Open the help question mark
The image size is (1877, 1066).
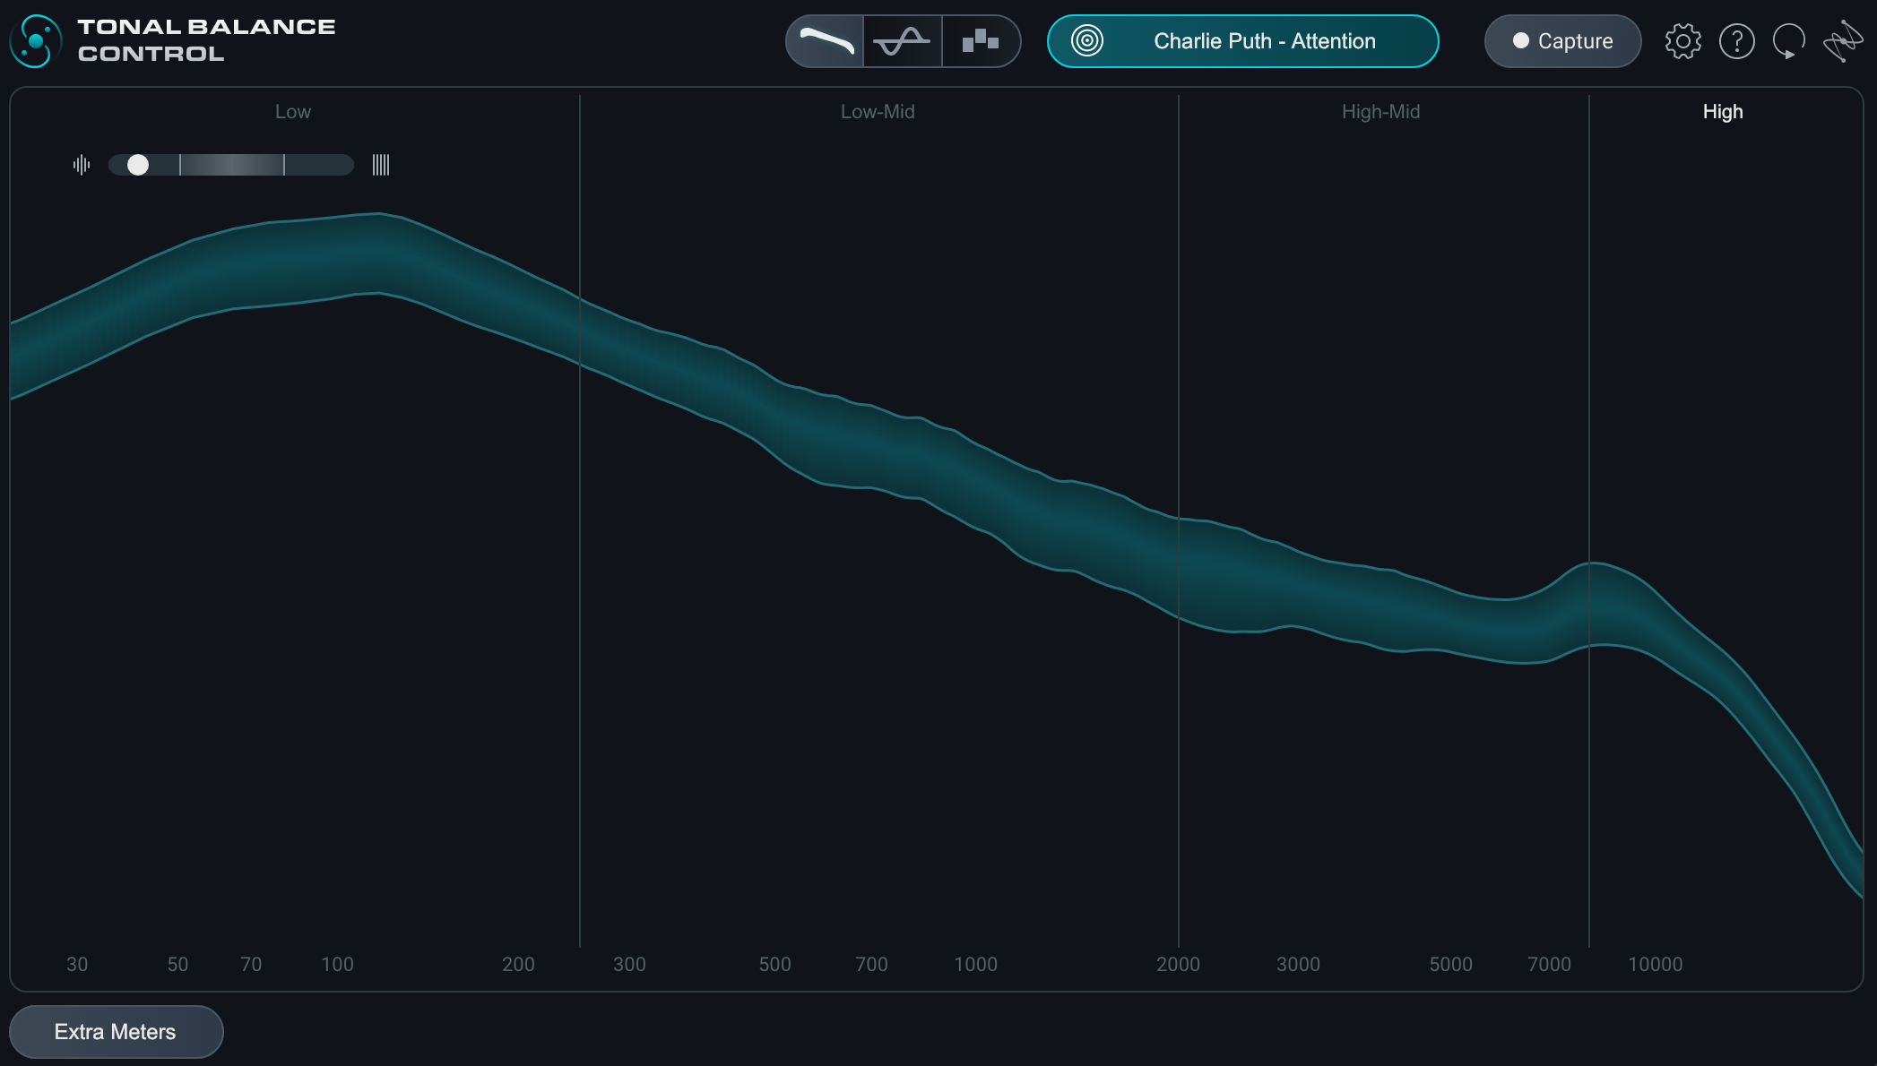(x=1736, y=41)
